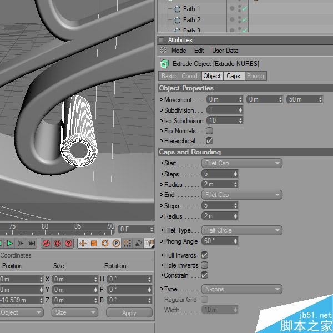Click the Attributes panel grip icon
333x333 pixels.
pyautogui.click(x=162, y=40)
